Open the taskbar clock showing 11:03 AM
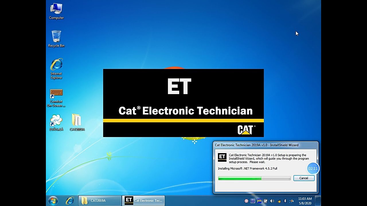This screenshot has height=206, width=367. pos(305,201)
